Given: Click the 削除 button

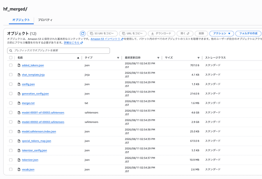Looking at the screenshot, I should [x=201, y=33].
